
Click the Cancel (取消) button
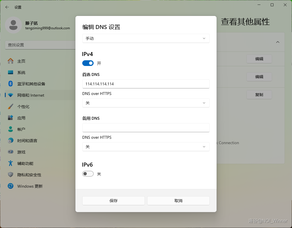[178, 201]
